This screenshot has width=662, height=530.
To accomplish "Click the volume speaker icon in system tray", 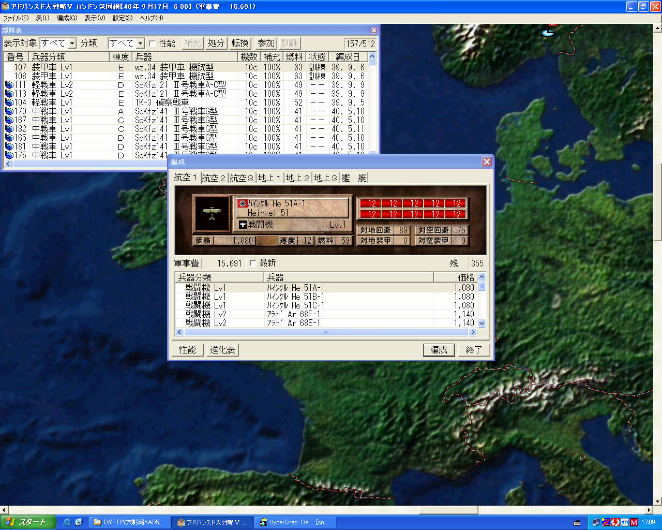I will click(625, 522).
